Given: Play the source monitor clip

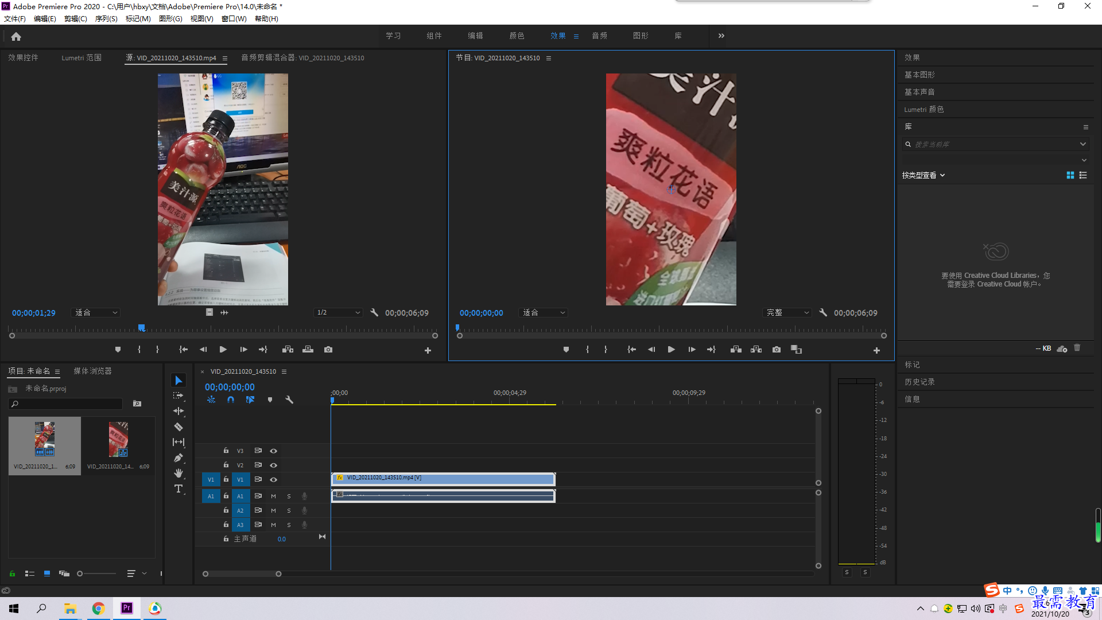Looking at the screenshot, I should point(223,350).
